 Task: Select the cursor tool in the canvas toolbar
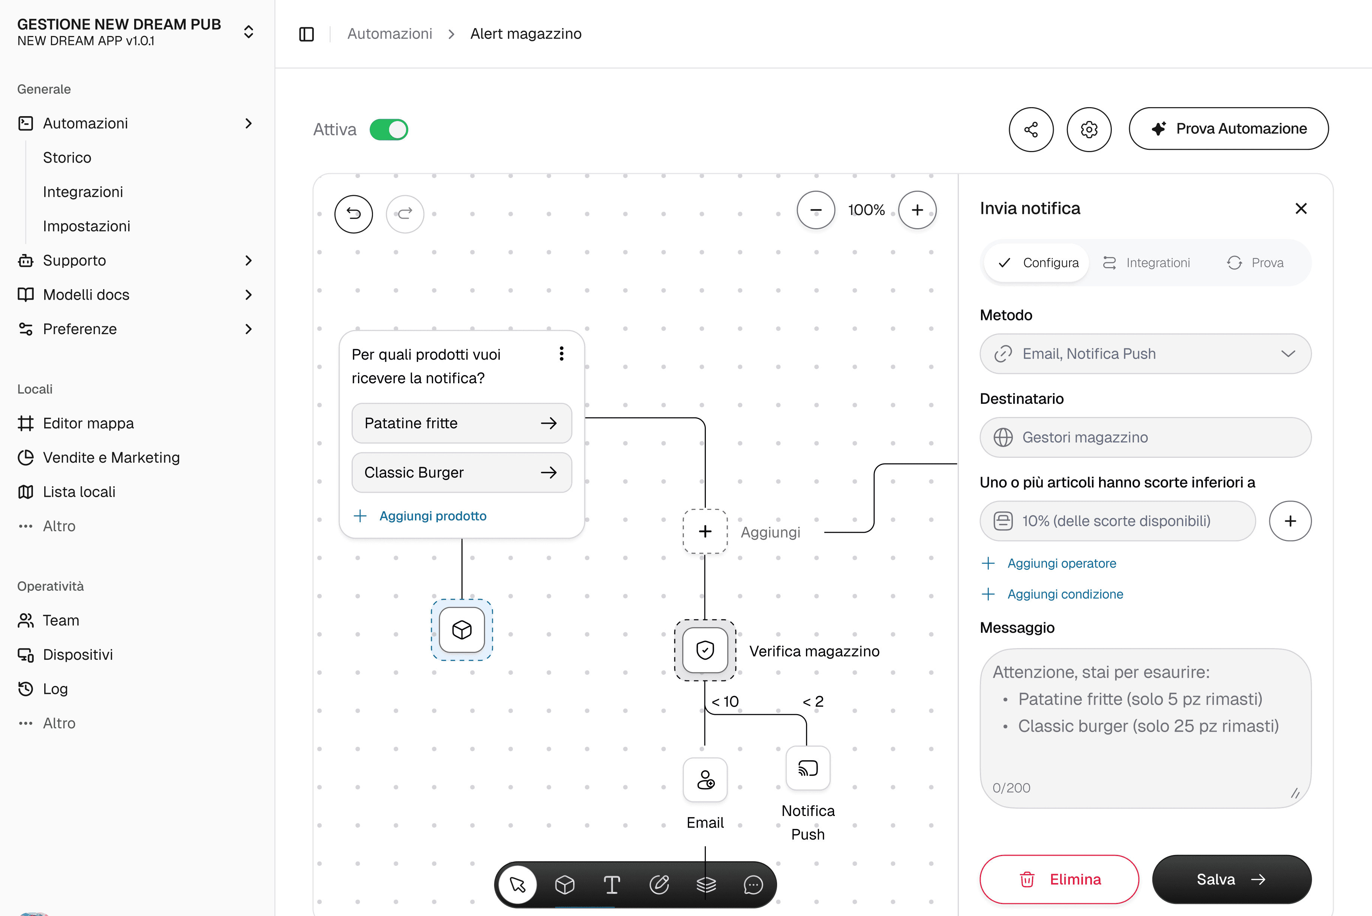[517, 885]
